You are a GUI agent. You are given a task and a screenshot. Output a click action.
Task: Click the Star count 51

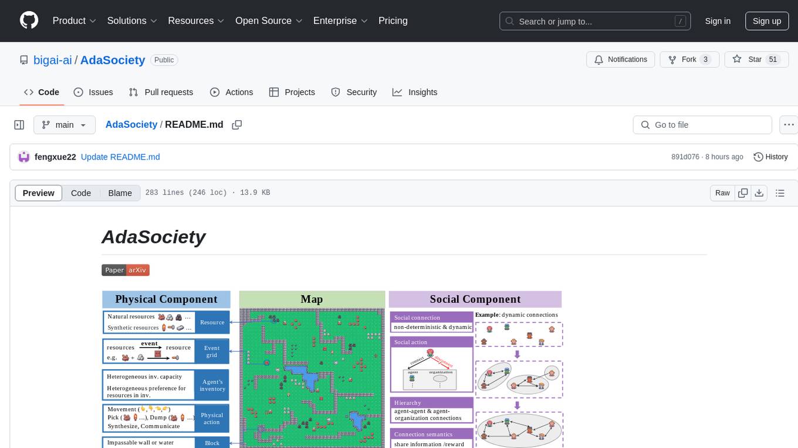pyautogui.click(x=773, y=60)
